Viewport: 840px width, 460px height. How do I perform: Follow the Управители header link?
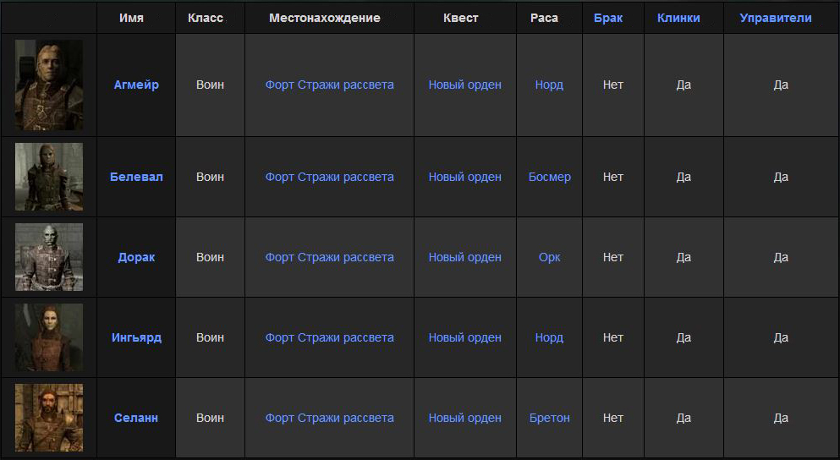776,18
